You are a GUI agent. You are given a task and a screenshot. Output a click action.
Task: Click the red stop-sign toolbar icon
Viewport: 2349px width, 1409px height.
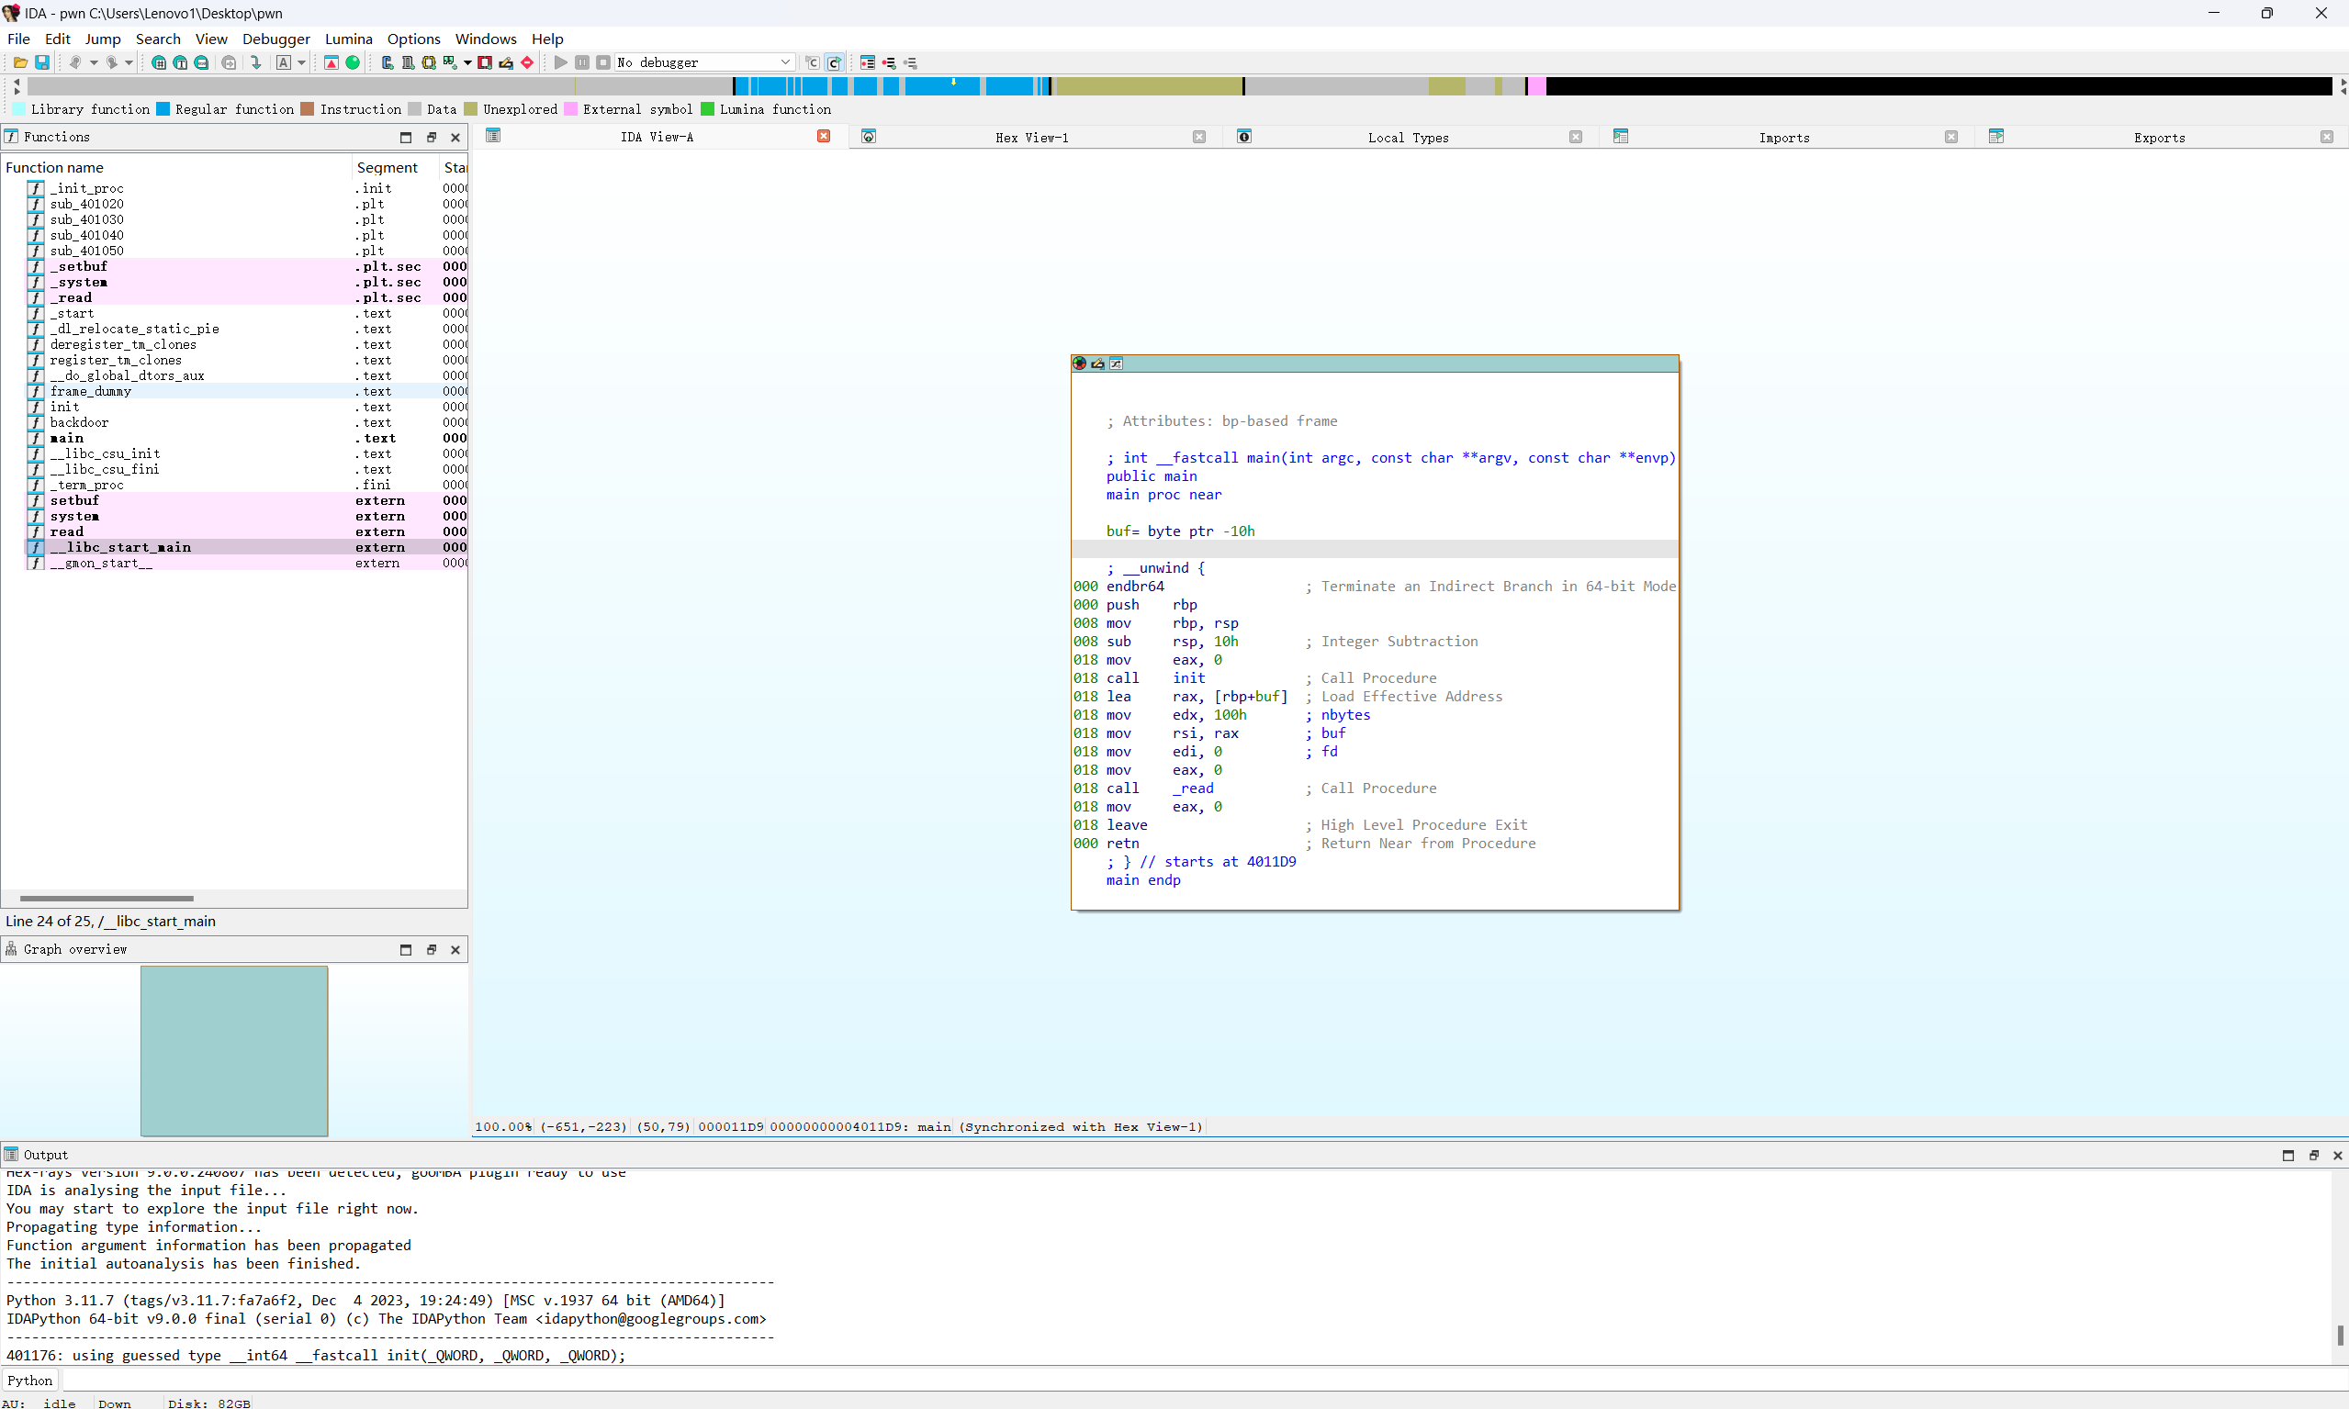[527, 62]
